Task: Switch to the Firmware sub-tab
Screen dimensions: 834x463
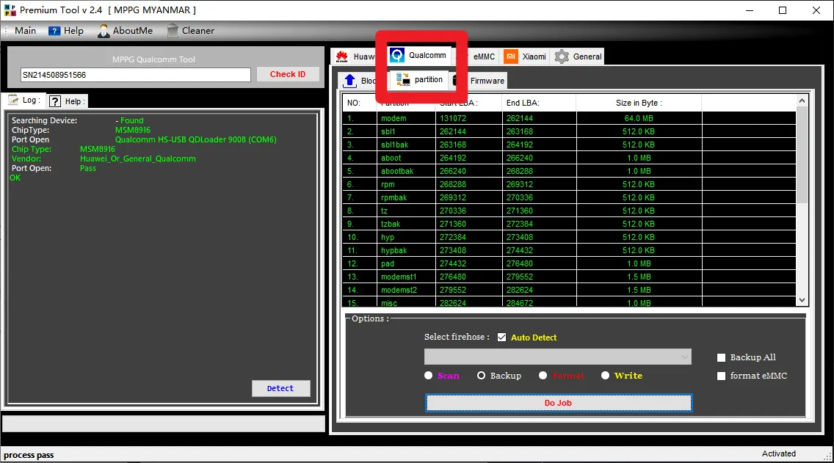Action: point(487,81)
